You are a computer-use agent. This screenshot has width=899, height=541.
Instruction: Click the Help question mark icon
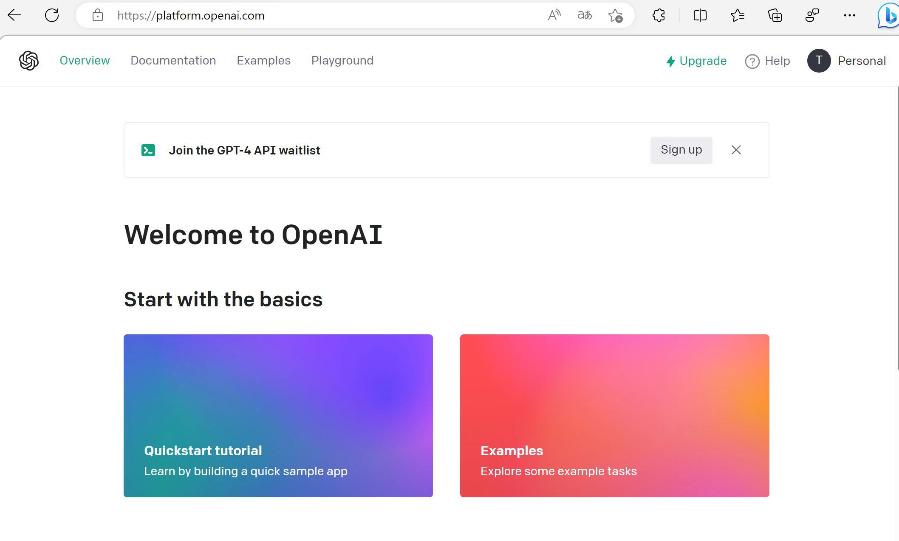(752, 61)
